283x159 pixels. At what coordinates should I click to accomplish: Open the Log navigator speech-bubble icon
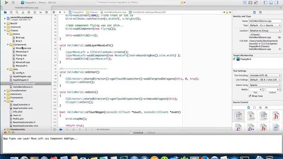tap(46, 12)
